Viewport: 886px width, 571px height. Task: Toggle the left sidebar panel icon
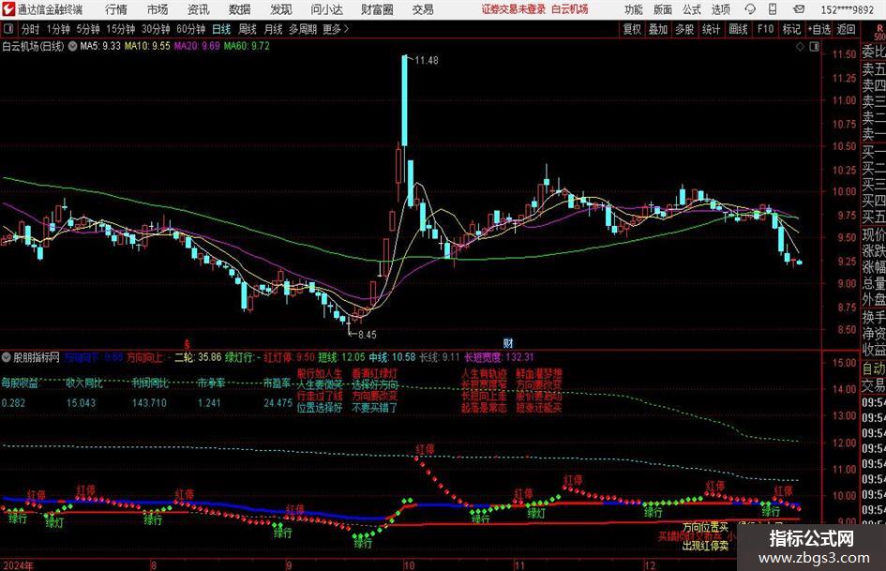pyautogui.click(x=8, y=29)
